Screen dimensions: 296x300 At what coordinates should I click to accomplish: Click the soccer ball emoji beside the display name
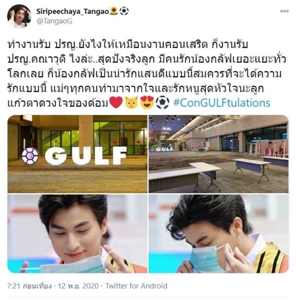pos(124,11)
